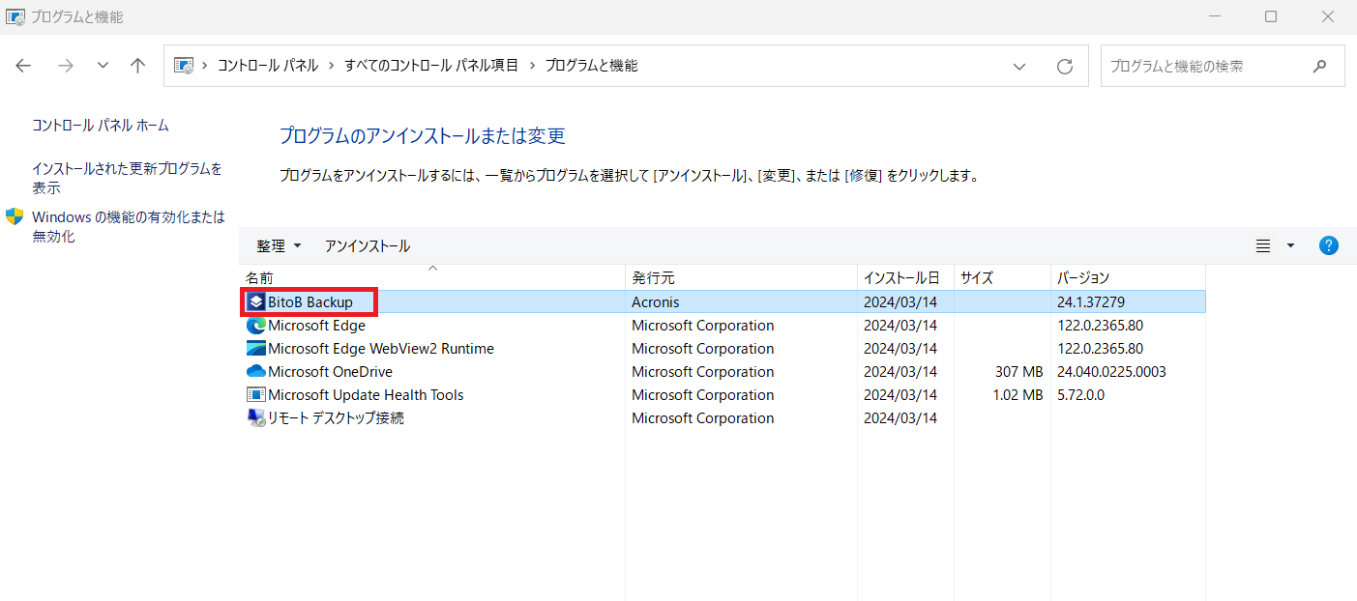Select コントロール パネル in the breadcrumb
The image size is (1357, 601).
click(x=267, y=66)
